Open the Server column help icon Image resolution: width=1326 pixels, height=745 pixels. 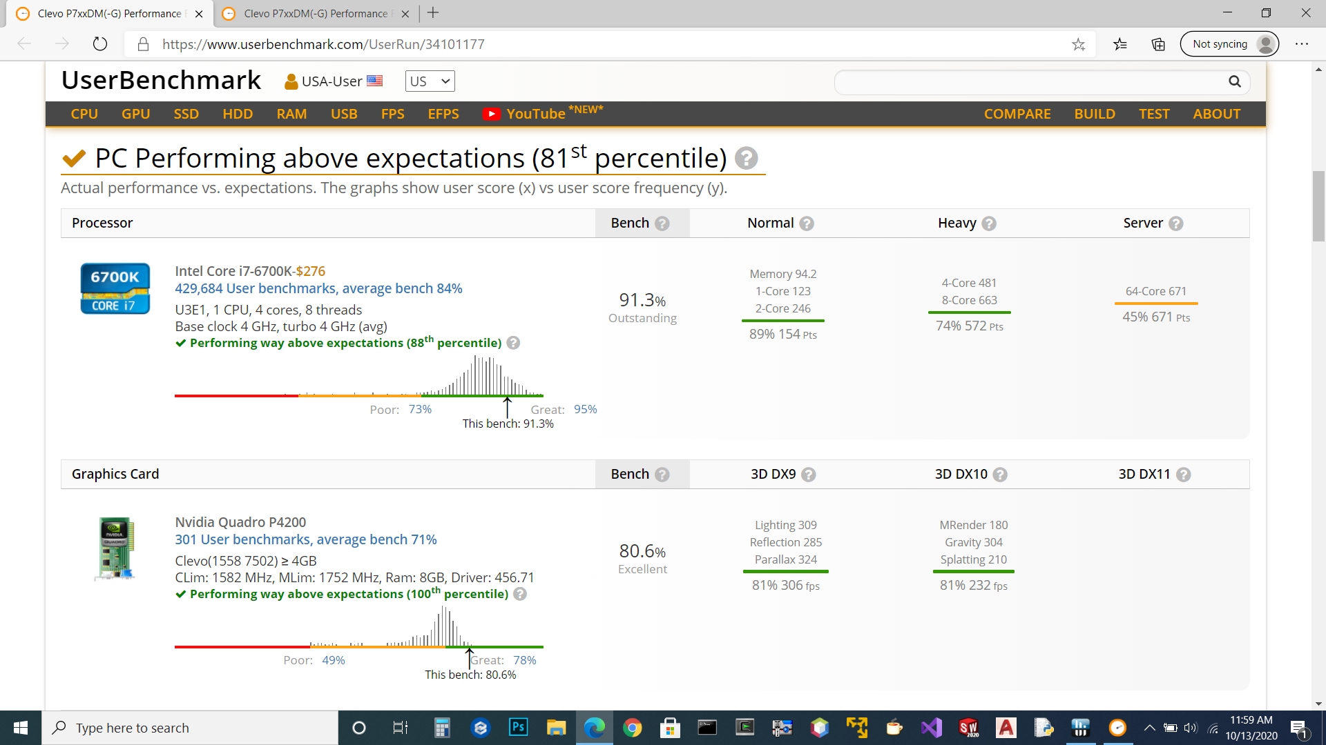1176,223
